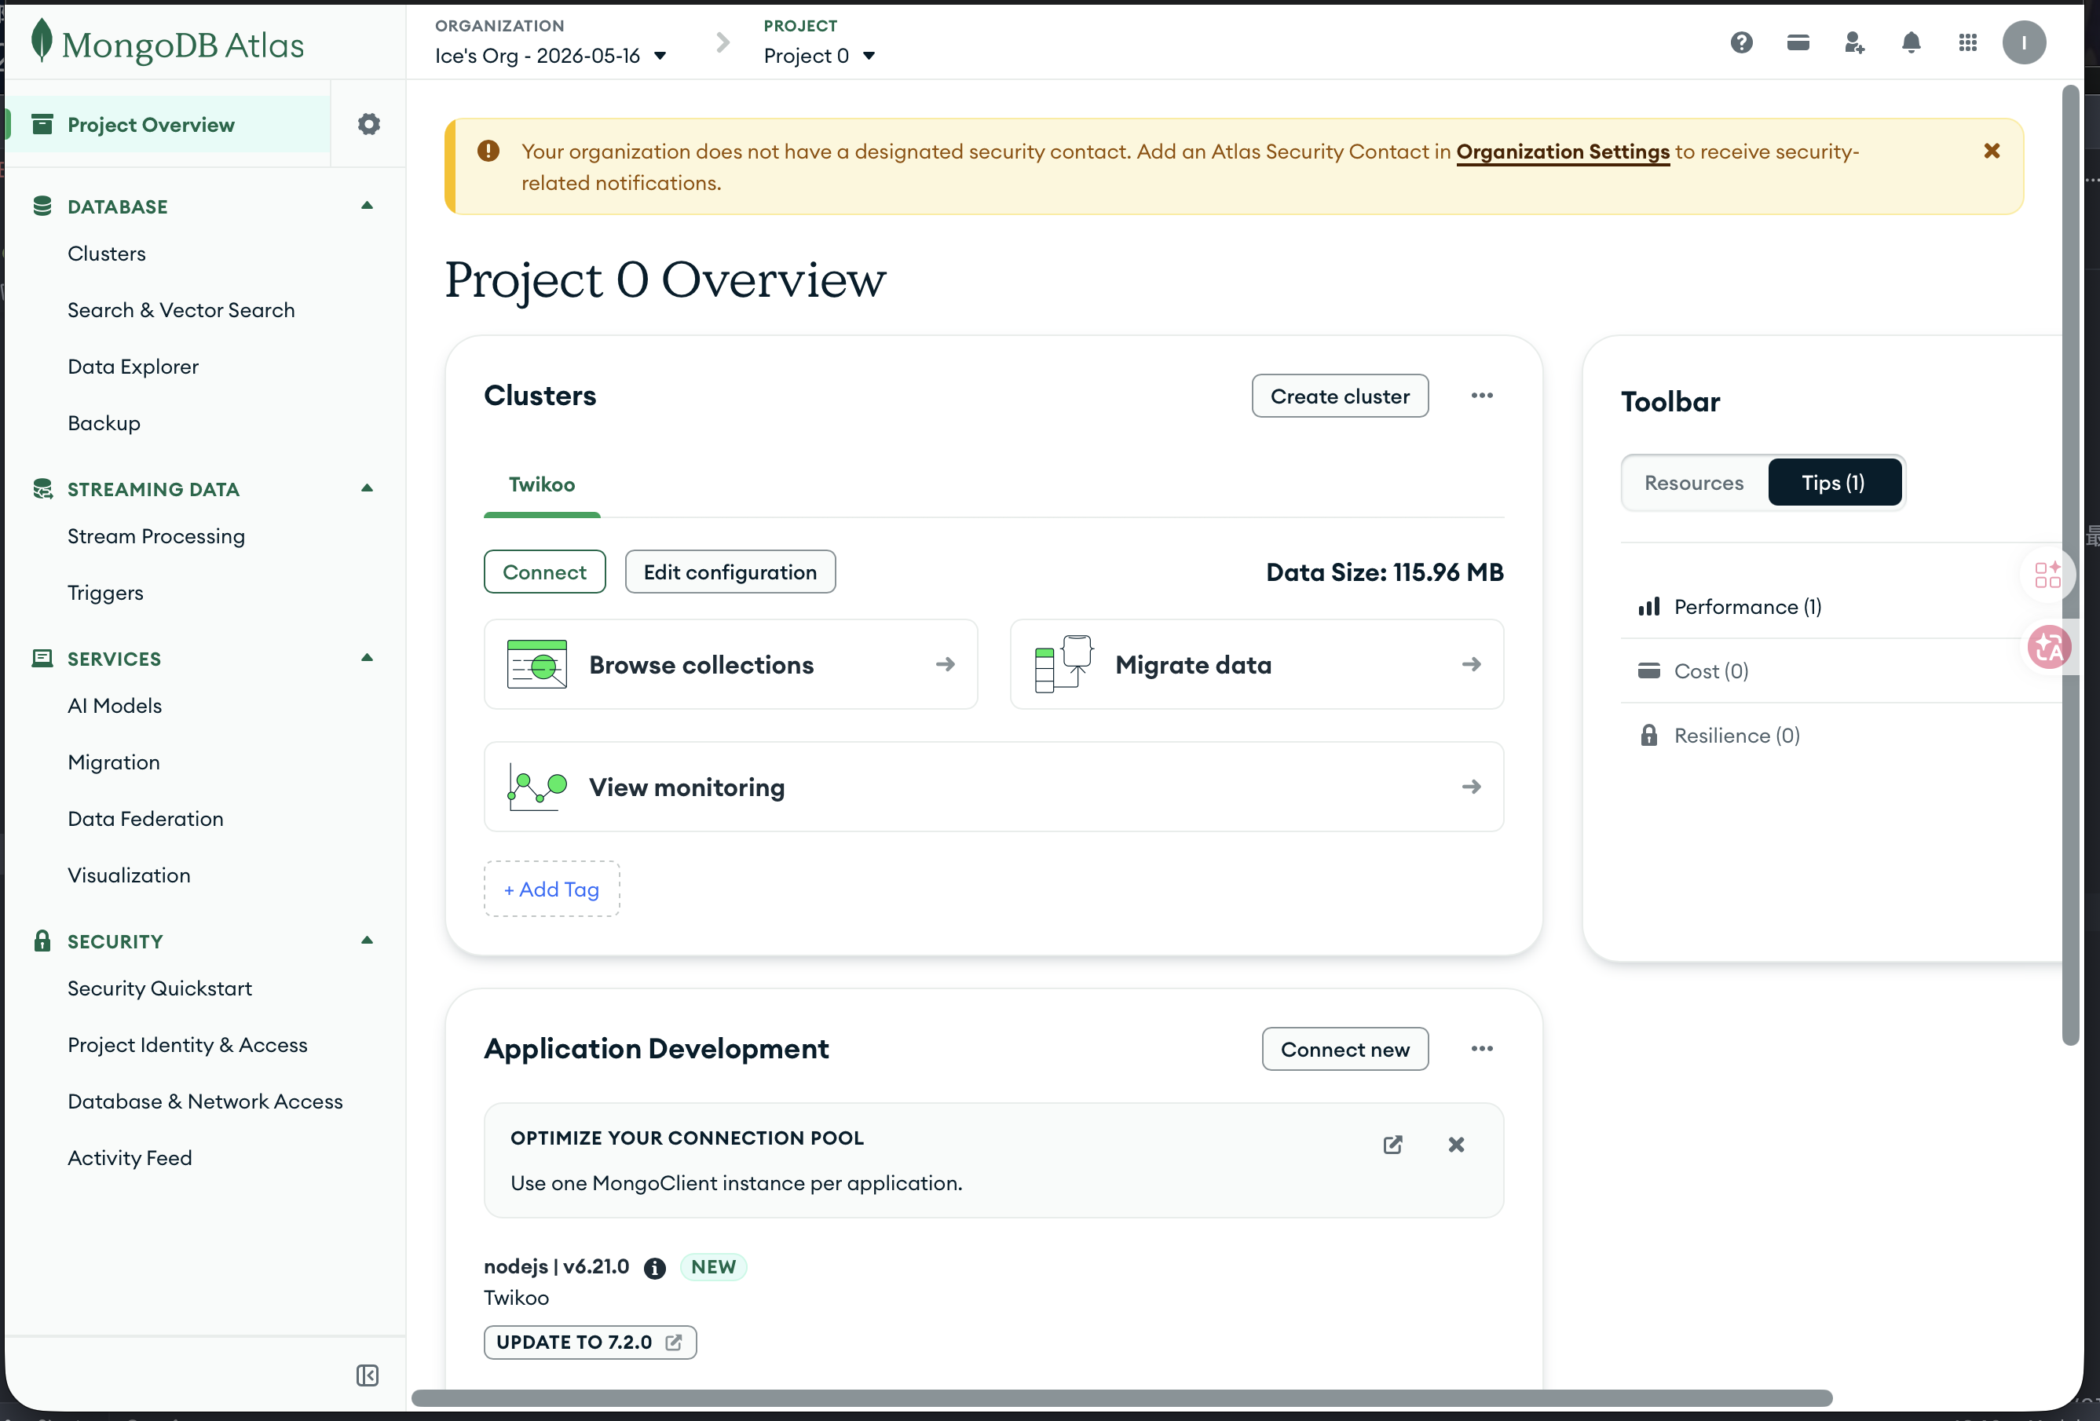Viewport: 2100px width, 1421px height.
Task: Open the Browse collections card
Action: 731,664
